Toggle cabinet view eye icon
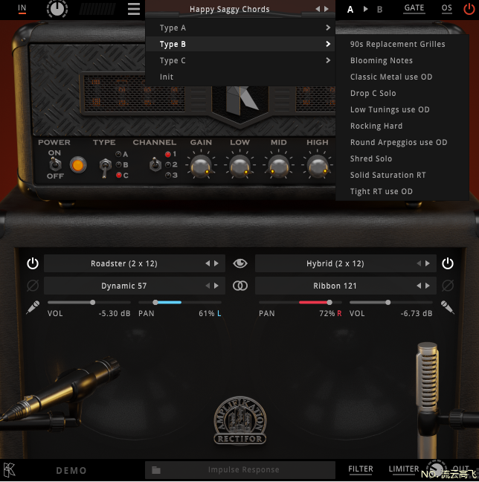 pyautogui.click(x=240, y=263)
